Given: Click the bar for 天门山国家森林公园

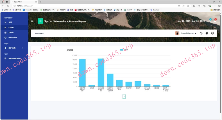Looking at the screenshot, I should pyautogui.click(x=101, y=73).
